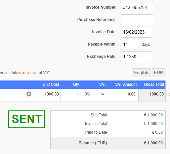The height and width of the screenshot is (154, 170).
Task: Remove the line item with red icon
Action: pos(169,94)
